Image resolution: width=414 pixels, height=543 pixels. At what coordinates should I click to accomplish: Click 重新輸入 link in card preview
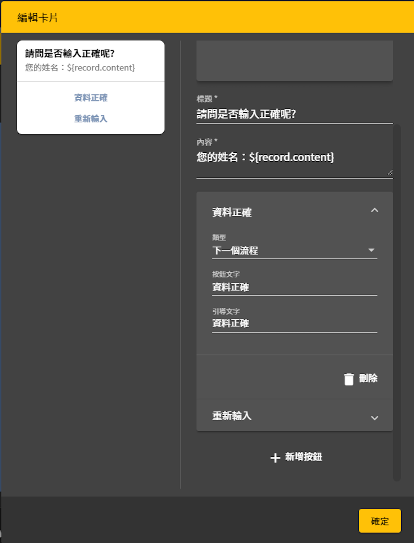pos(91,119)
